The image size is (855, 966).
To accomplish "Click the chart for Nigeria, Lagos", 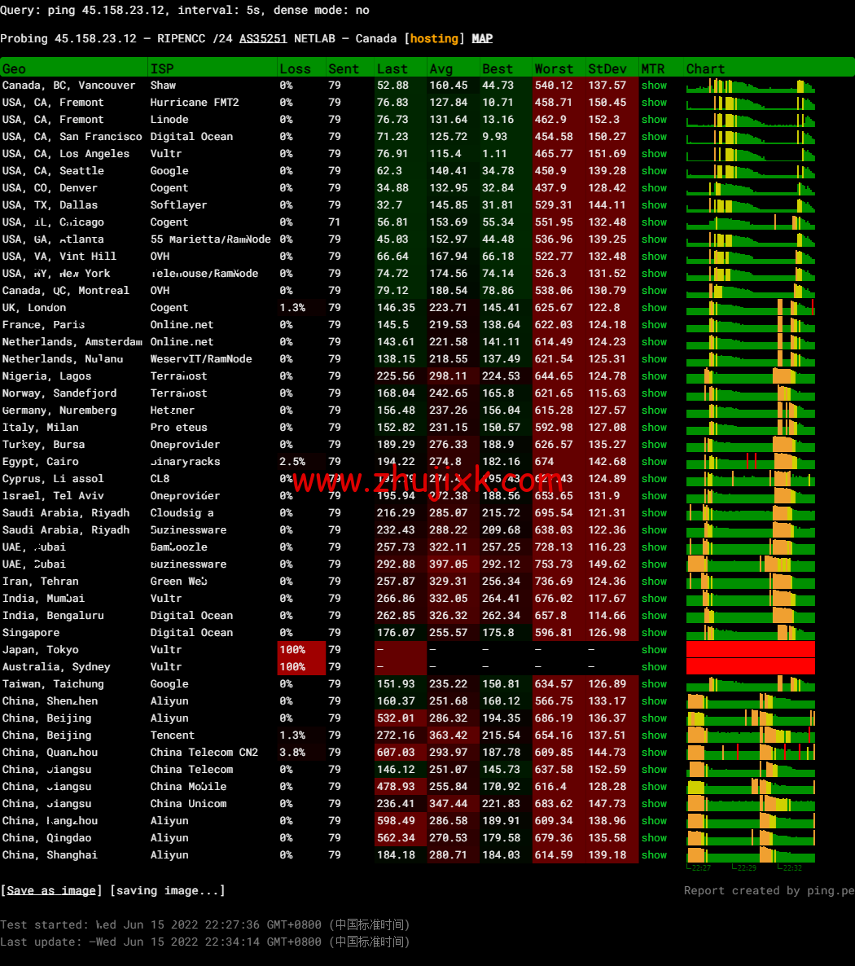I will pyautogui.click(x=750, y=375).
